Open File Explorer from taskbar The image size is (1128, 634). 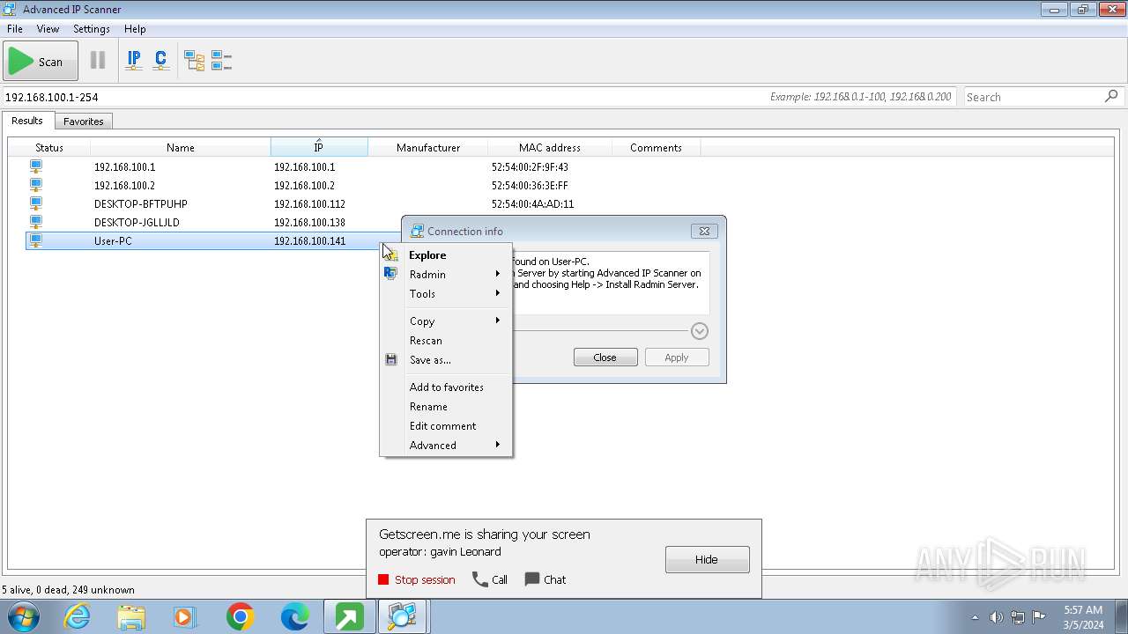tap(131, 616)
